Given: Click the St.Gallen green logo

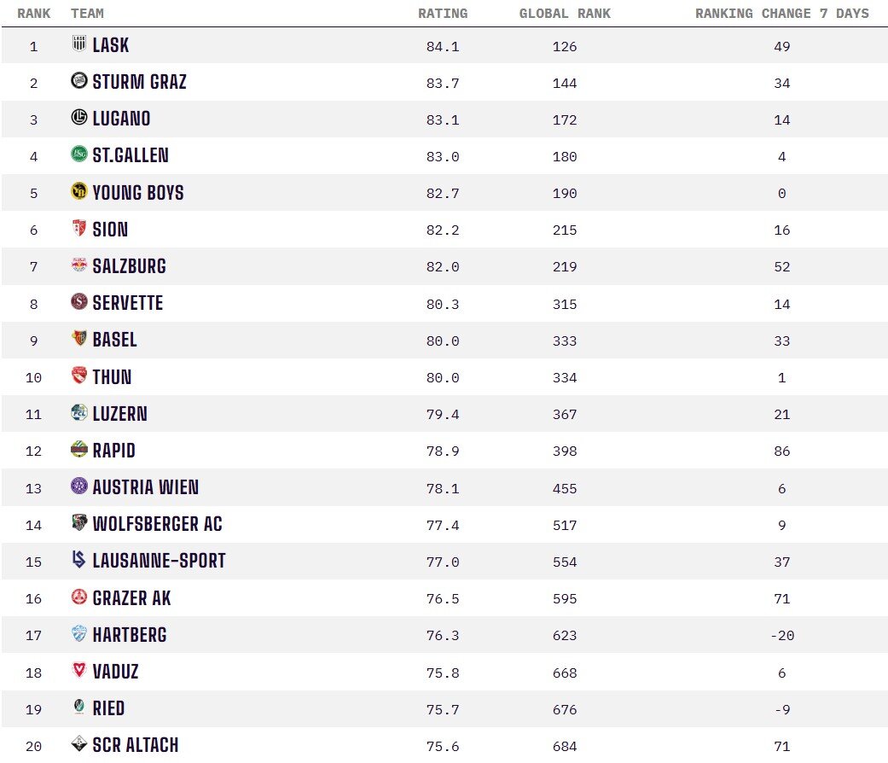Looking at the screenshot, I should click(x=79, y=154).
